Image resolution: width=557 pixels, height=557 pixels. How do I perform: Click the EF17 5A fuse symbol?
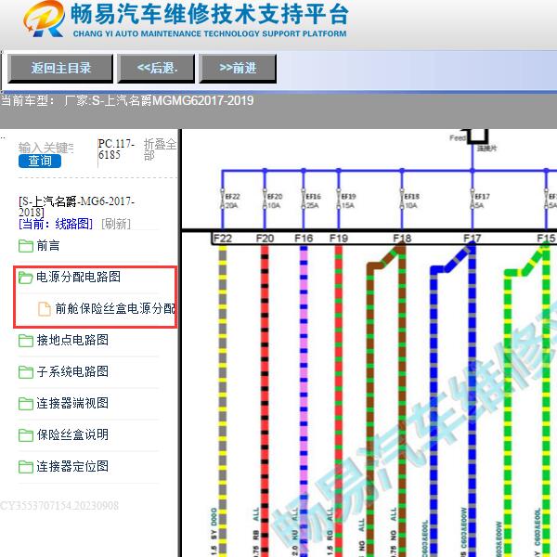pyautogui.click(x=473, y=200)
